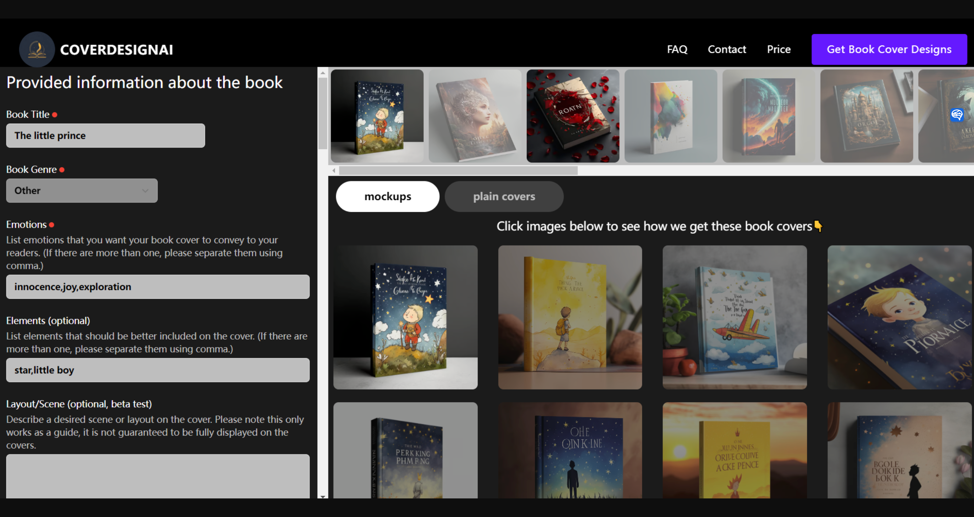
Task: Switch to the mockups tab
Action: [x=388, y=197]
